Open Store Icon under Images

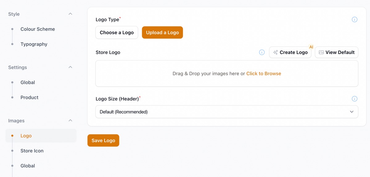click(x=32, y=151)
